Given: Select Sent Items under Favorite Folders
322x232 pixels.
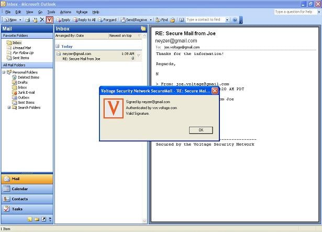Looking at the screenshot, I should click(21, 58).
